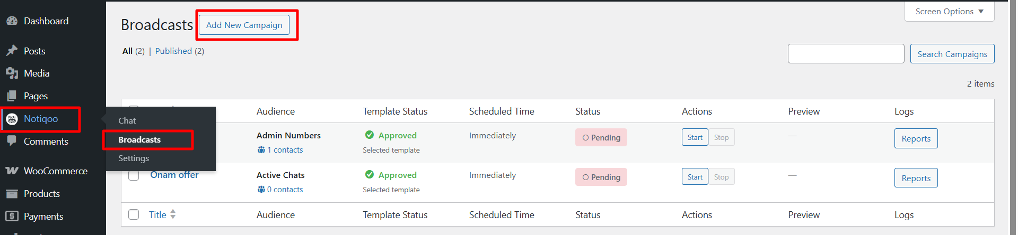Open Chat in the Notiqoo submenu
The image size is (1018, 235).
click(127, 120)
